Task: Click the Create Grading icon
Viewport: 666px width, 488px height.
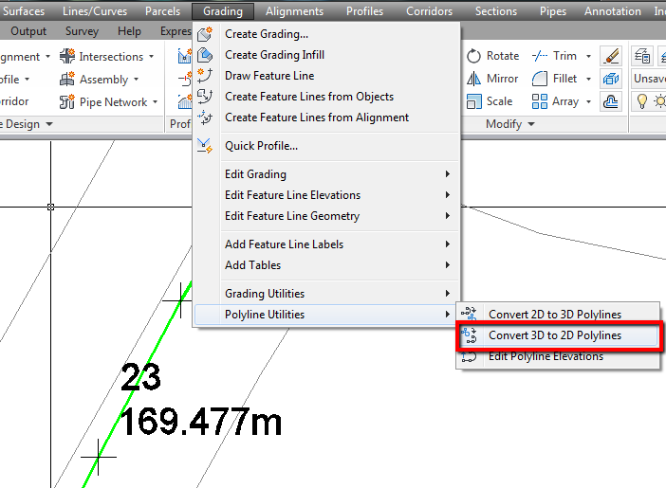Action: pyautogui.click(x=205, y=34)
